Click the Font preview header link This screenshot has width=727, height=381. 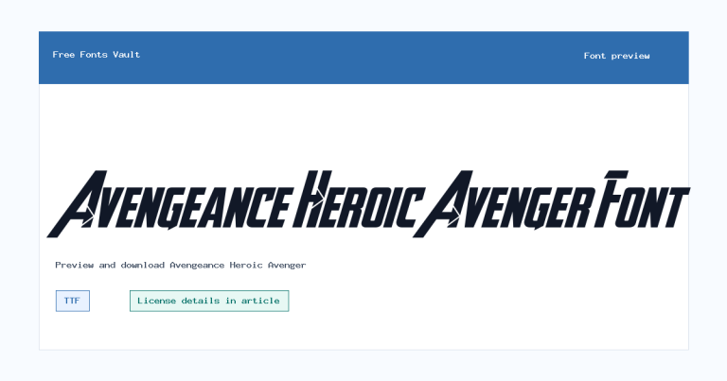point(616,56)
